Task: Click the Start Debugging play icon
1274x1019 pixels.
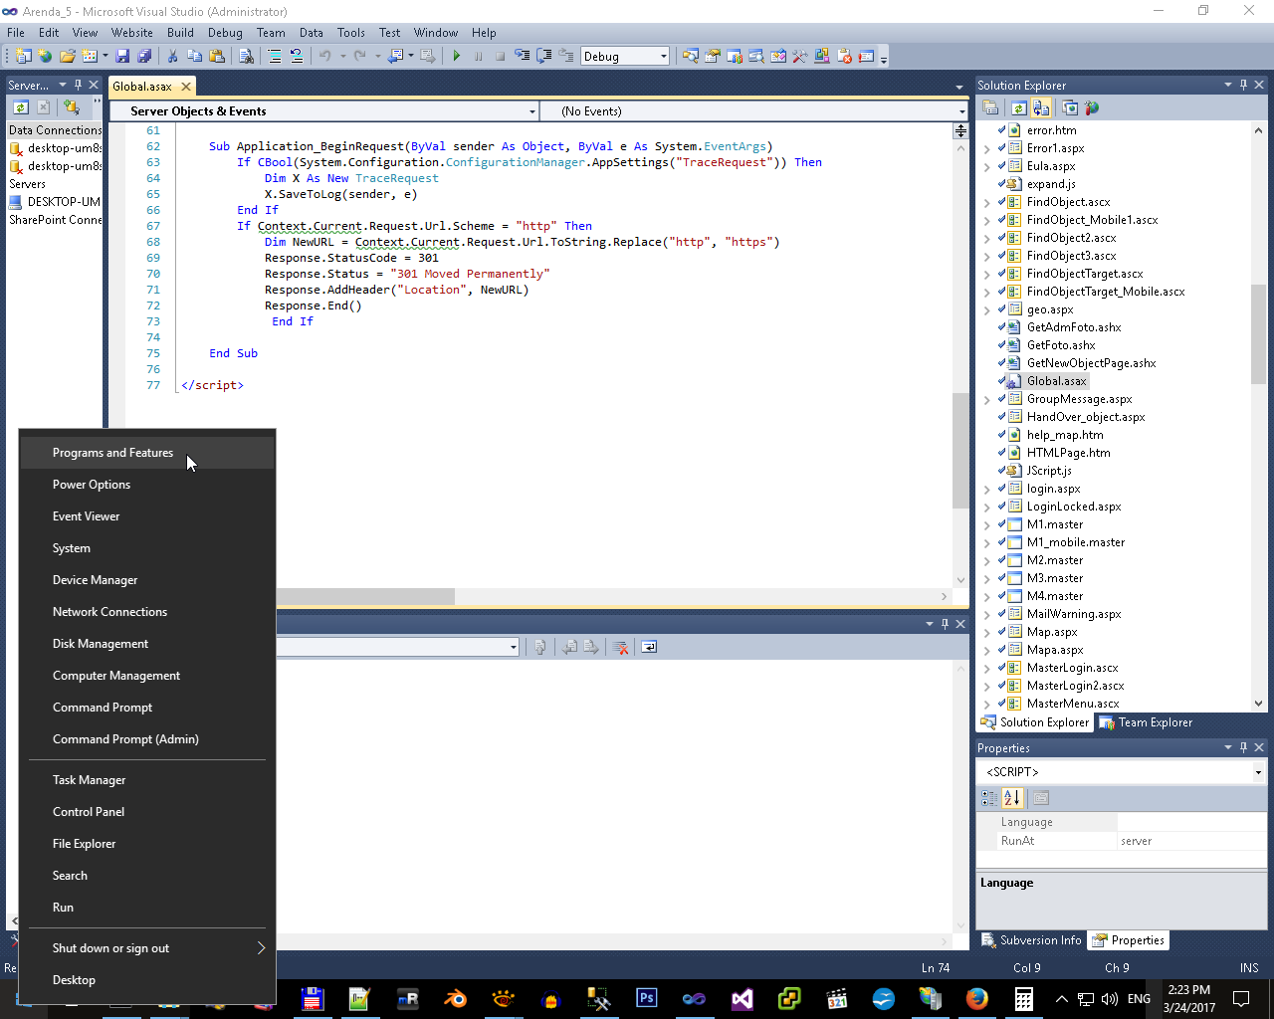Action: [x=457, y=56]
